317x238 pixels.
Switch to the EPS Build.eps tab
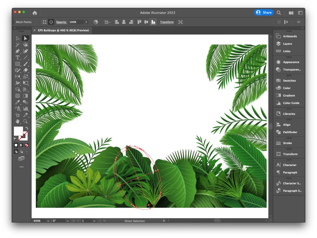click(63, 30)
